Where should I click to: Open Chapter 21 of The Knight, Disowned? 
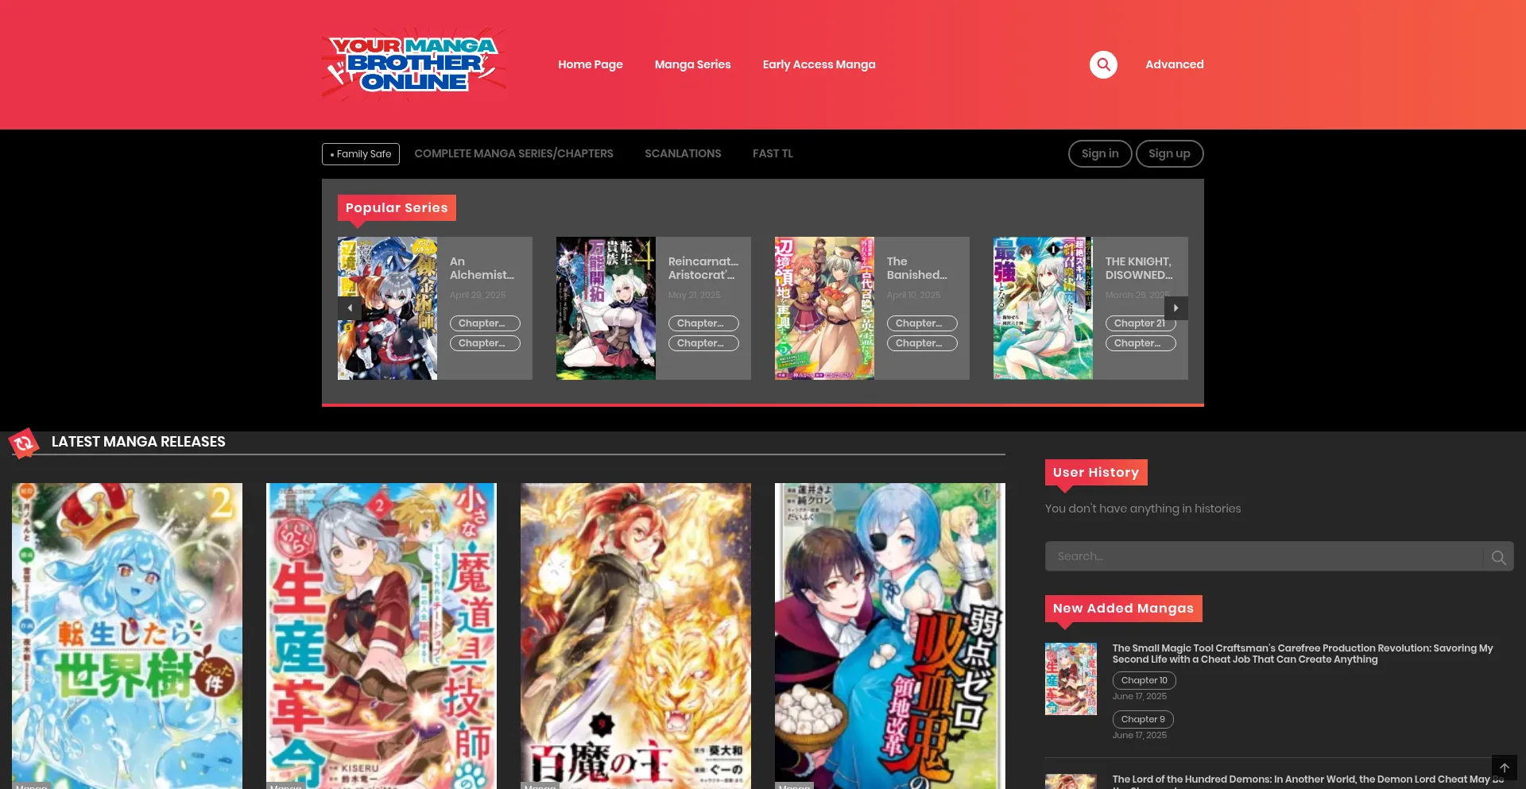[1141, 323]
